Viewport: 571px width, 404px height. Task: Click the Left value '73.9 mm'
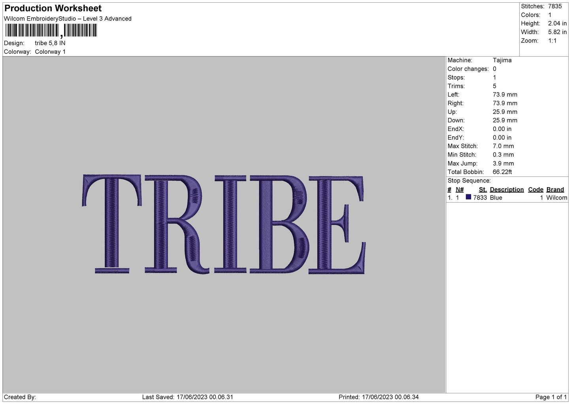[x=505, y=95]
